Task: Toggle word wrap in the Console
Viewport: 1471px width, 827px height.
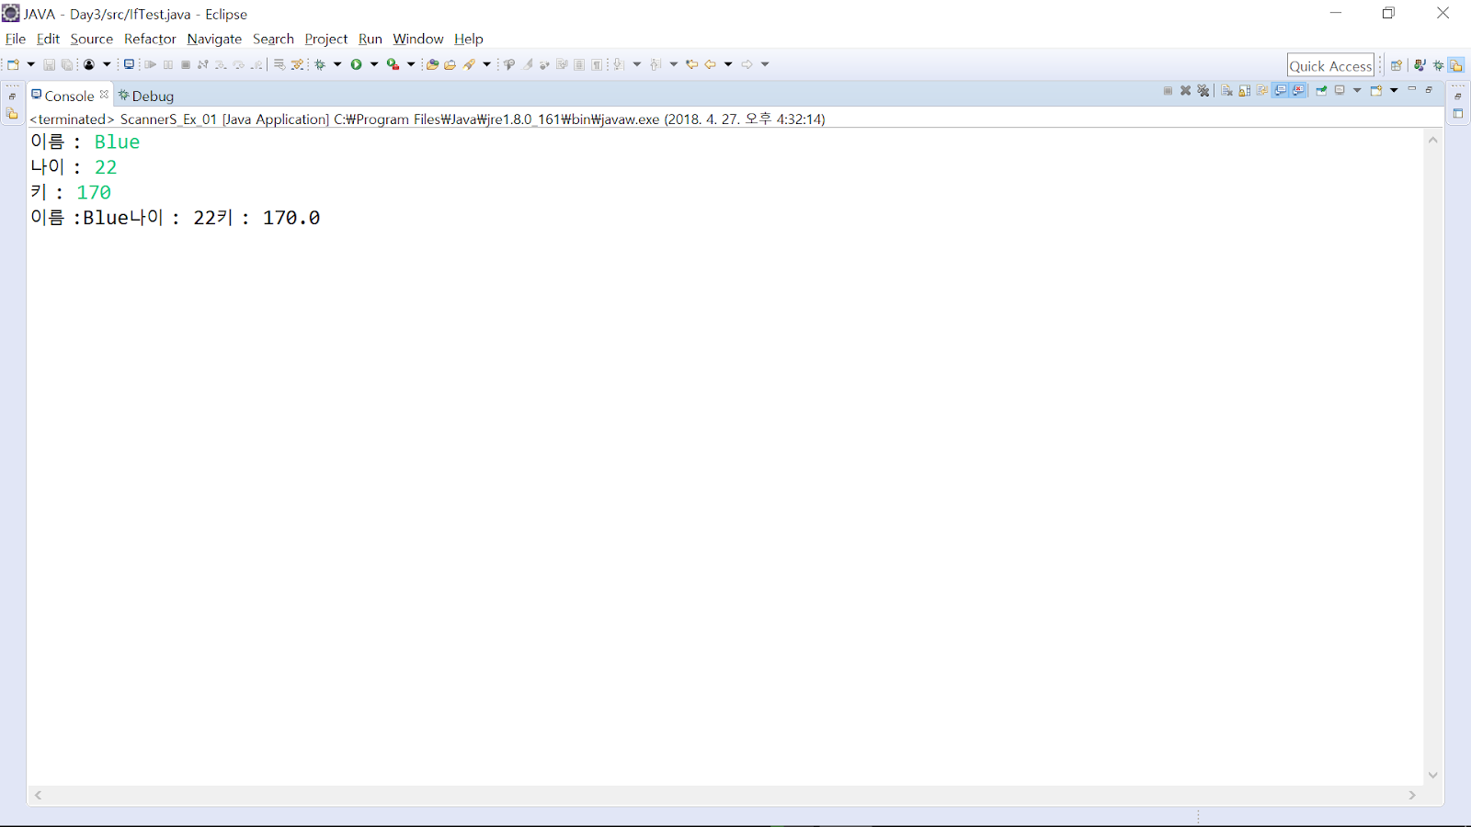Action: 1262,90
